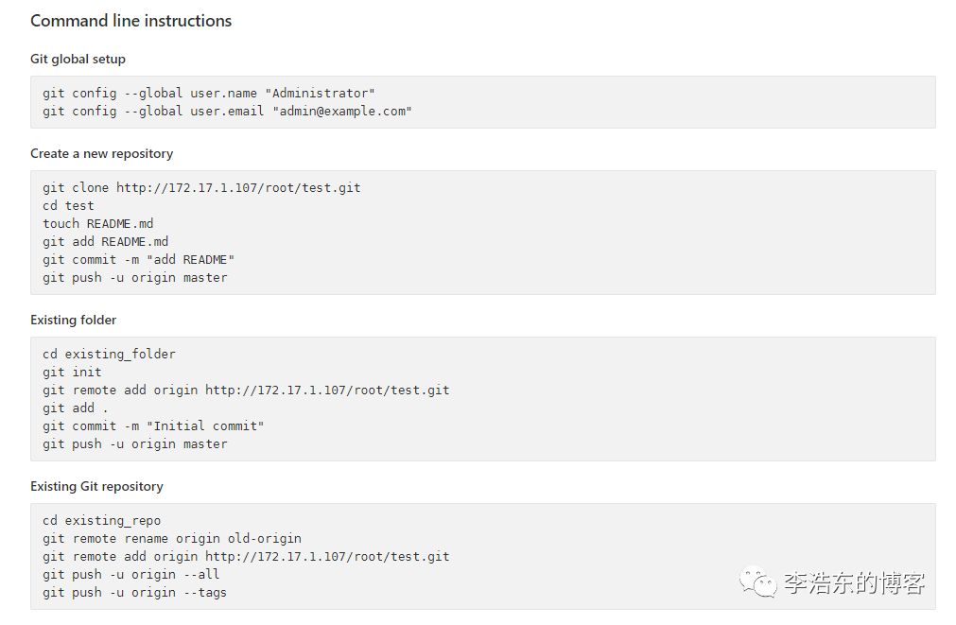956x625 pixels.
Task: Click the Chinese blog name watermark text
Action: coord(853,582)
